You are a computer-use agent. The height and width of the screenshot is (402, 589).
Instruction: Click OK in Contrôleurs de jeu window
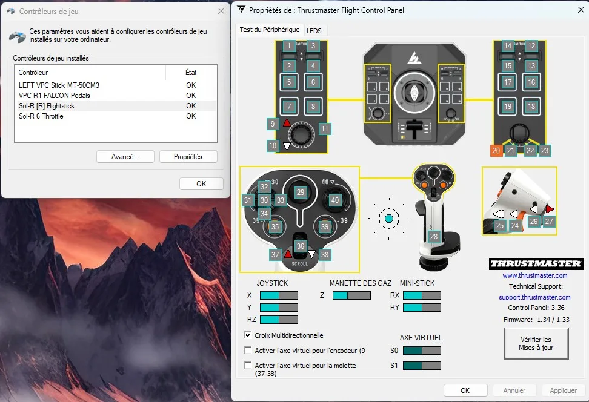pos(201,183)
